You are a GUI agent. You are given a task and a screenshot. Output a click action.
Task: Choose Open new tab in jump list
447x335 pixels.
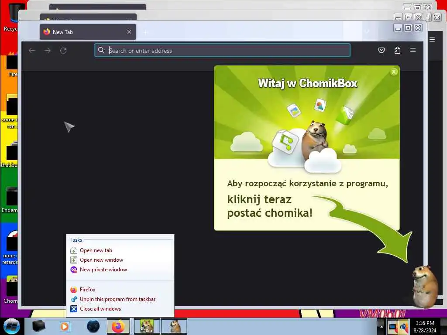point(96,250)
